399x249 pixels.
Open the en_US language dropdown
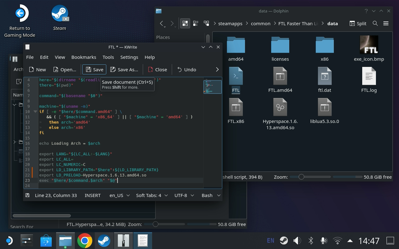[x=119, y=195]
